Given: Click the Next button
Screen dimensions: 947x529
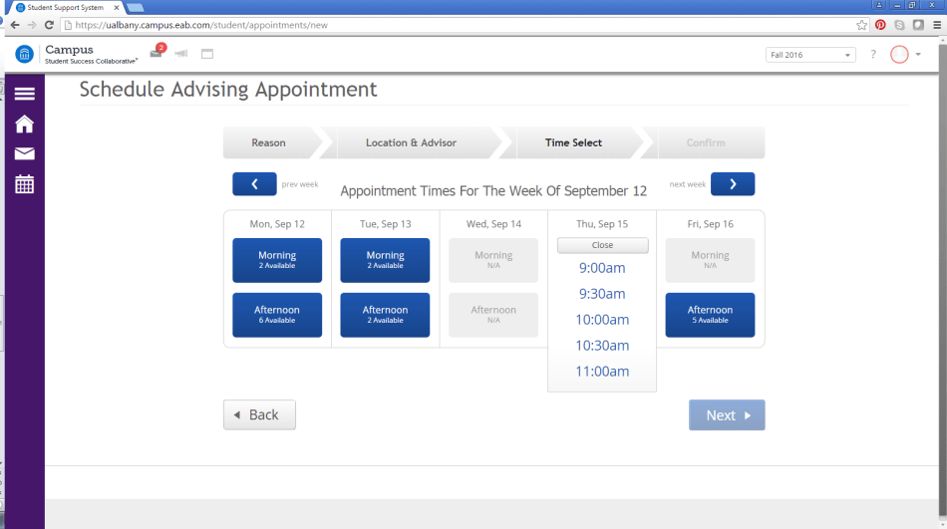Looking at the screenshot, I should pos(727,415).
